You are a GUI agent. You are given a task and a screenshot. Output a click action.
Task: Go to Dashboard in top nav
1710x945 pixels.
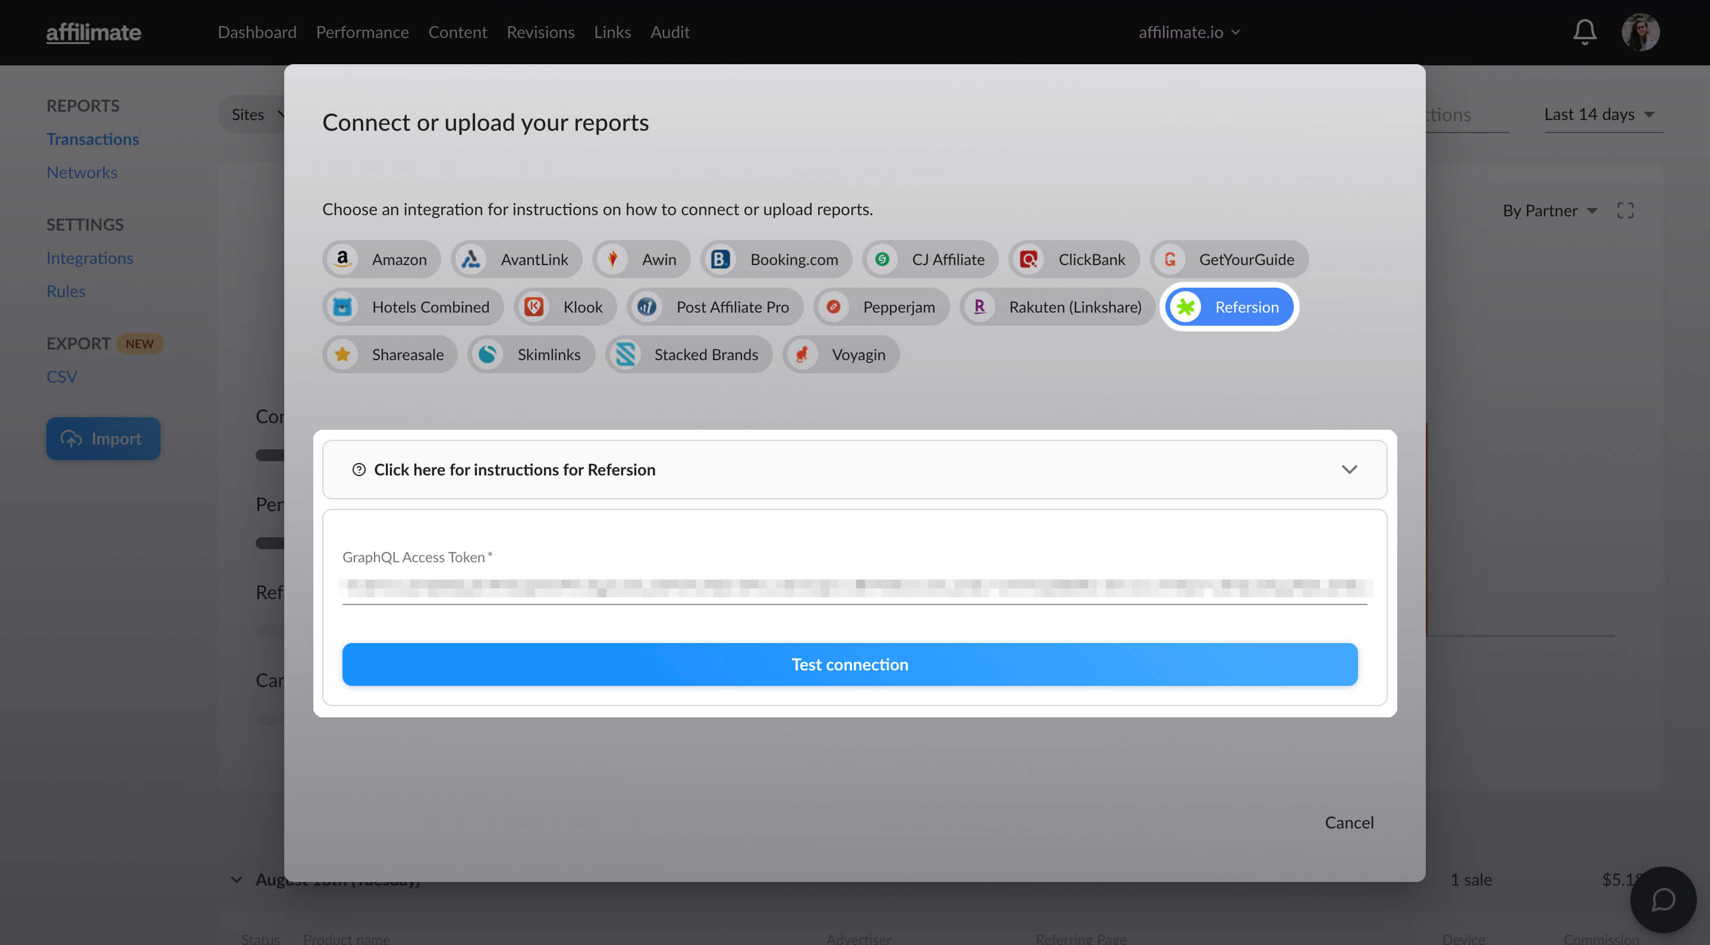point(257,32)
